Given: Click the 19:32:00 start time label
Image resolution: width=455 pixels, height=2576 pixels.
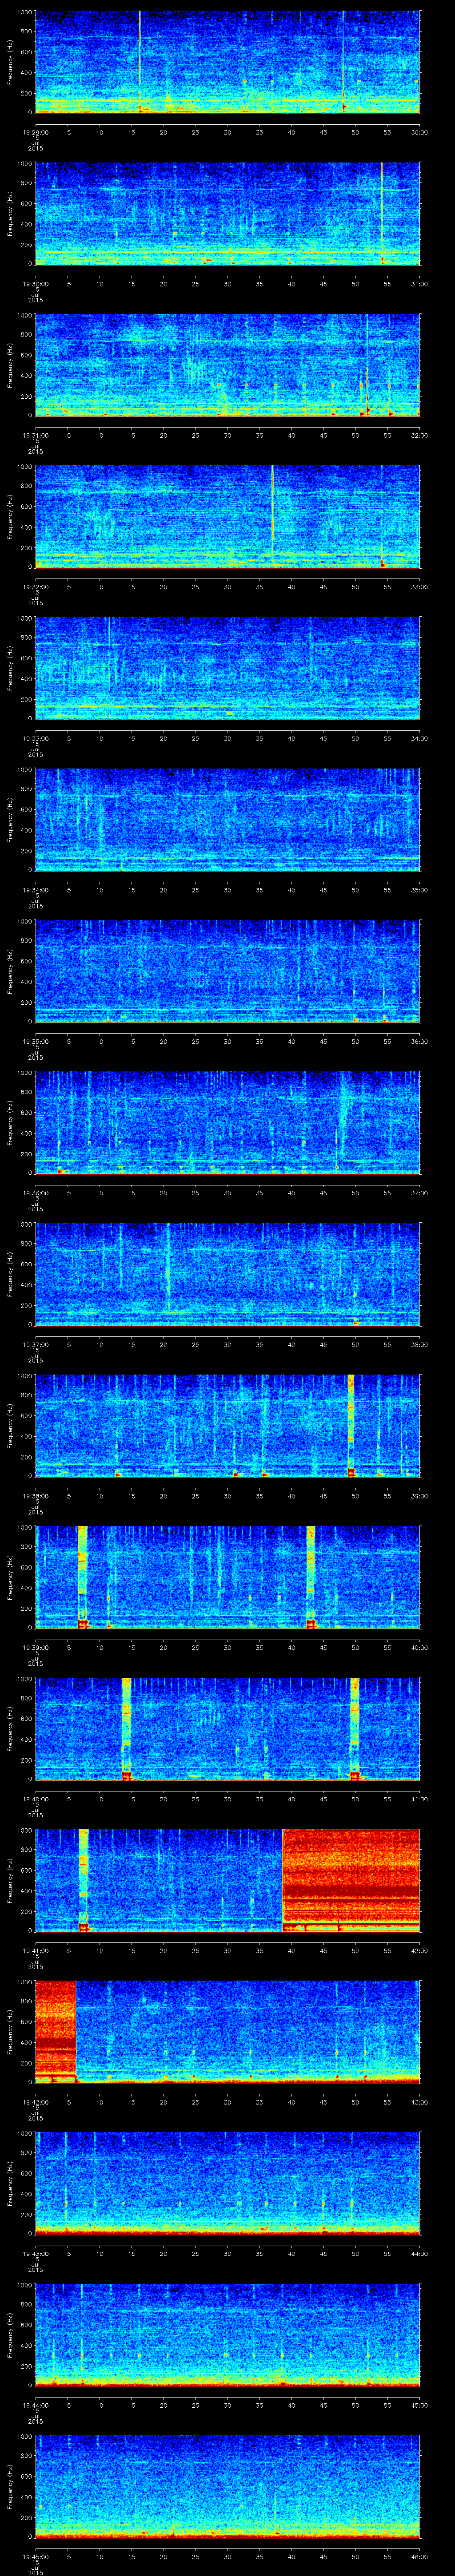Looking at the screenshot, I should click(35, 587).
